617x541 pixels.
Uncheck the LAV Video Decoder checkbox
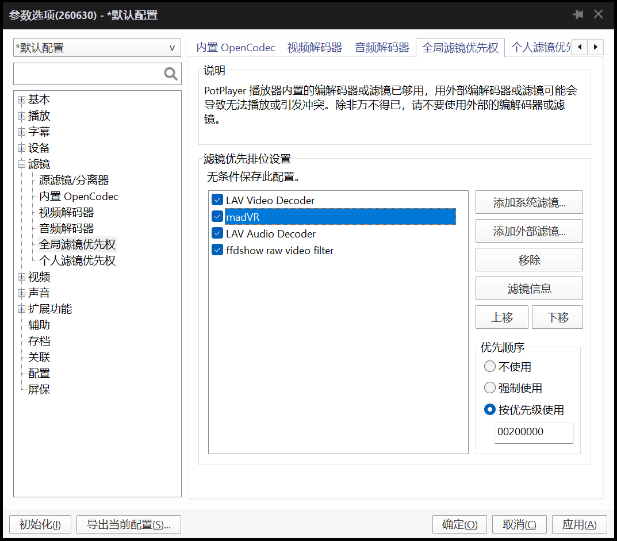217,200
